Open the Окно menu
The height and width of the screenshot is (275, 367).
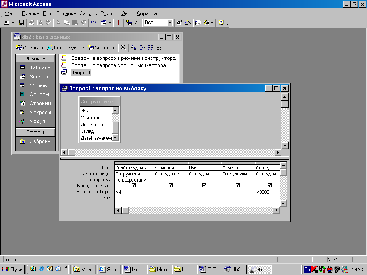pos(127,13)
